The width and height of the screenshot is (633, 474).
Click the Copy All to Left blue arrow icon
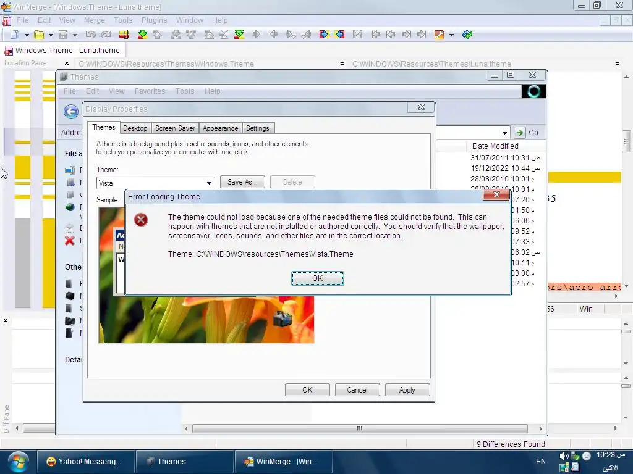(x=339, y=35)
